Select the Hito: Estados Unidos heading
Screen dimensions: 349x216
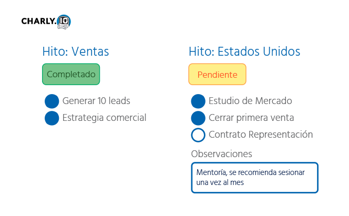click(244, 52)
